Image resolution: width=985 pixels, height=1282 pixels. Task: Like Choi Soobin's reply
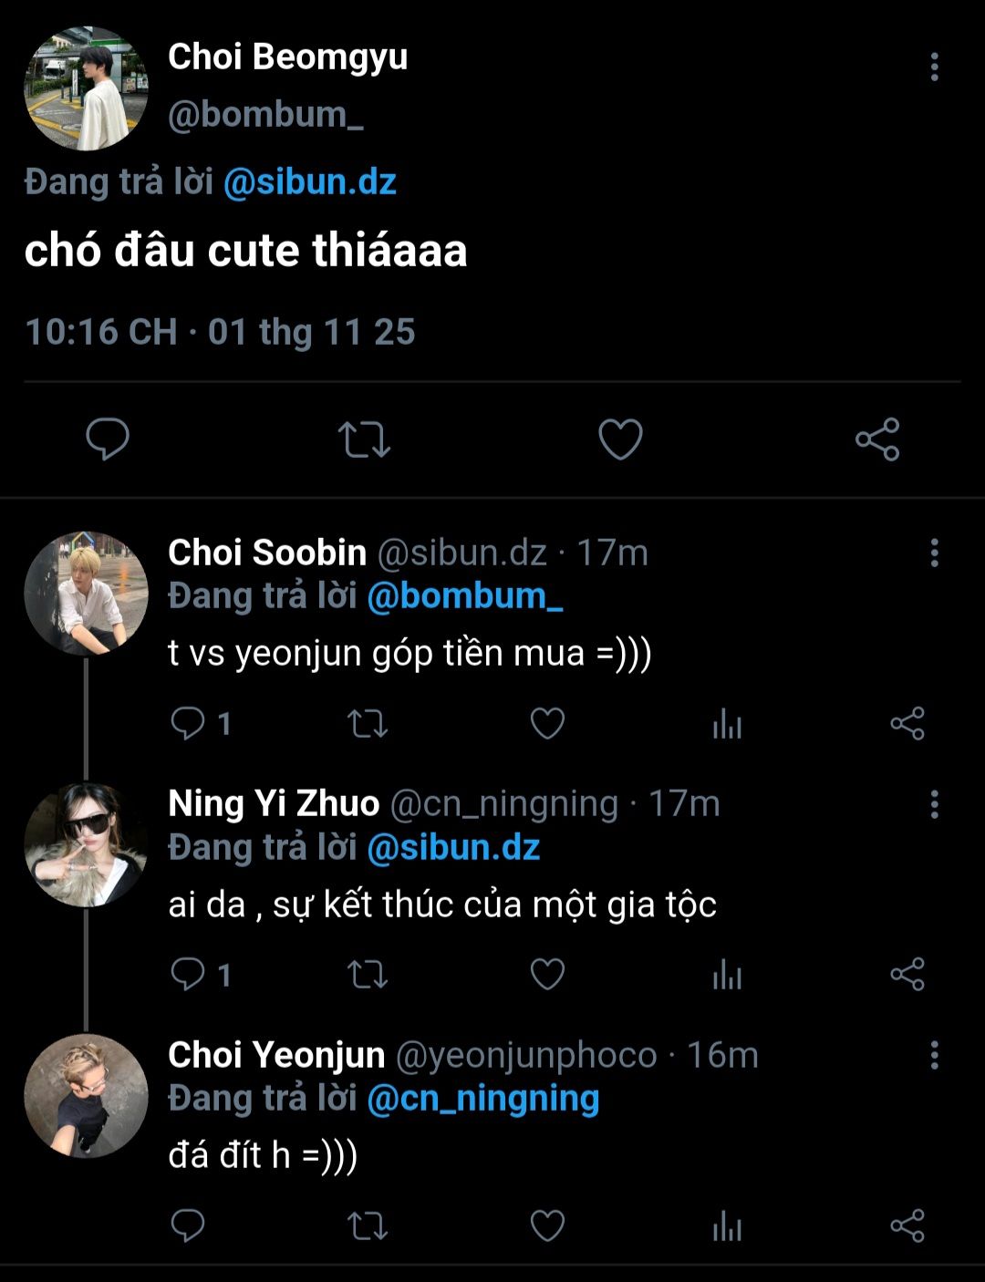point(547,724)
